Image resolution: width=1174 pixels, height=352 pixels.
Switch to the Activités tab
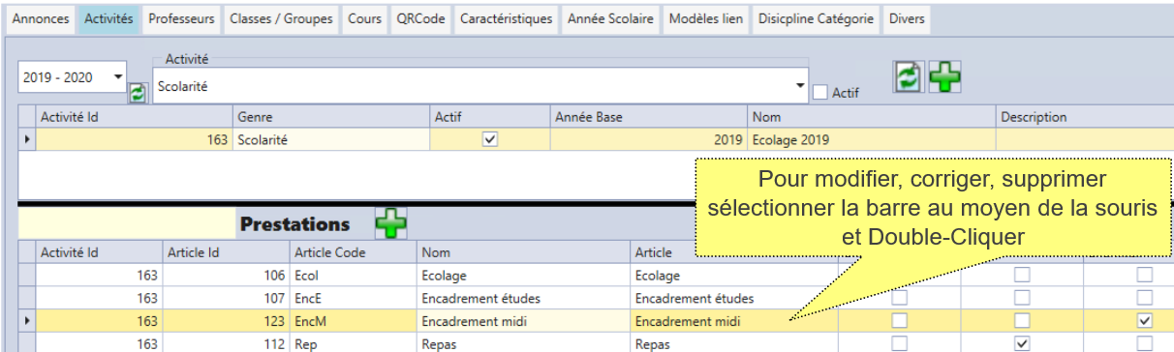(108, 19)
